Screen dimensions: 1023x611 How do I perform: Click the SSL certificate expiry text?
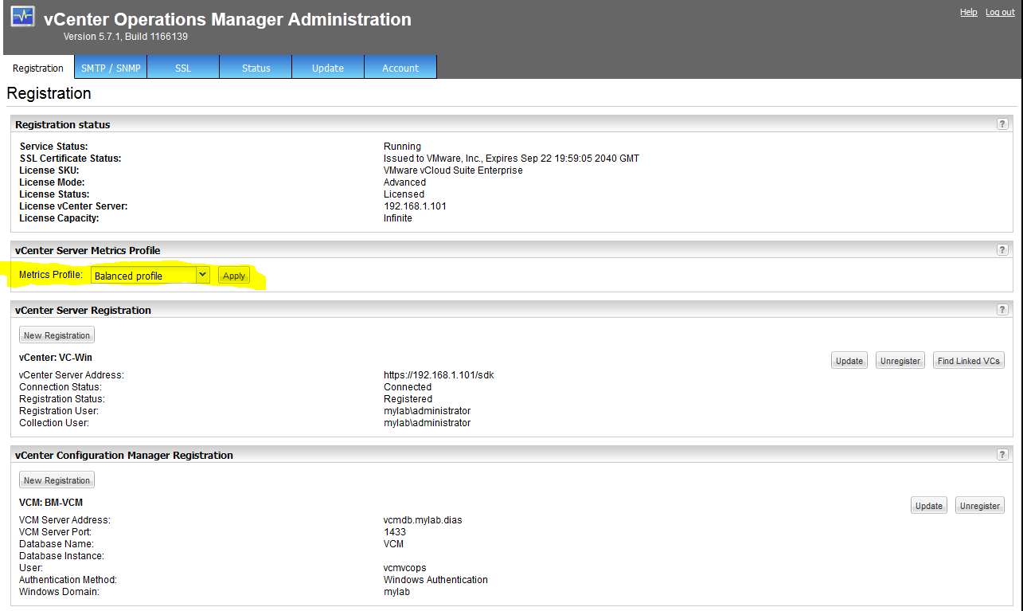(x=511, y=159)
